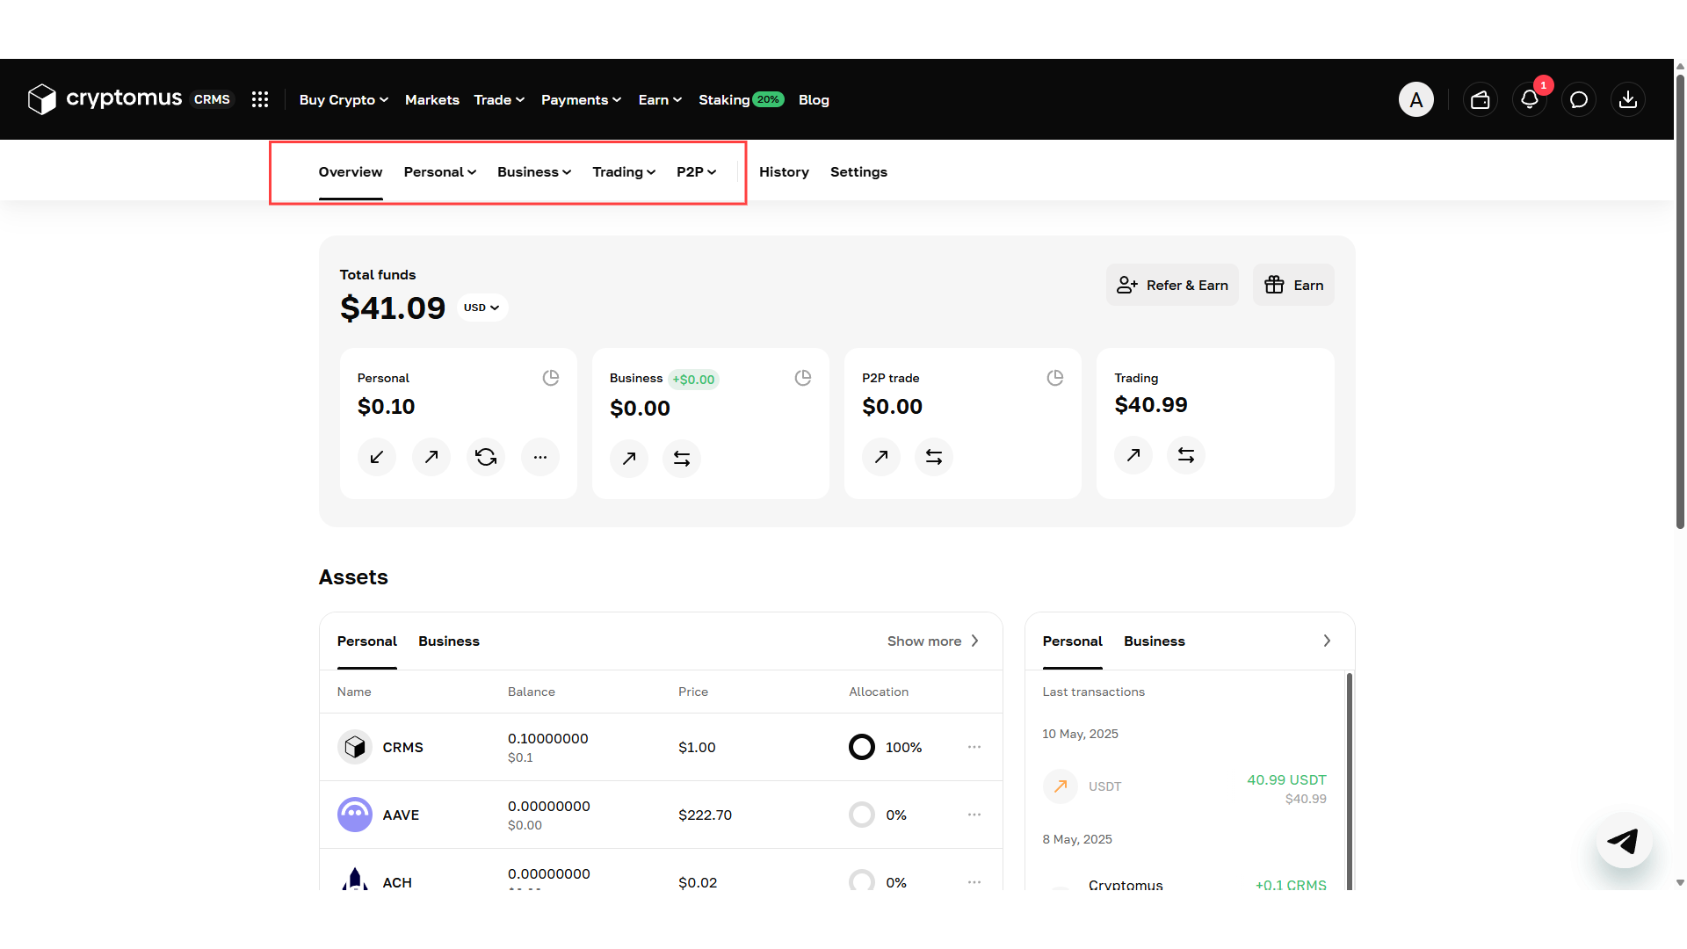Screen dimensions: 1687x949
Task: Click the 40.99 USDT transaction amount
Action: click(1286, 779)
